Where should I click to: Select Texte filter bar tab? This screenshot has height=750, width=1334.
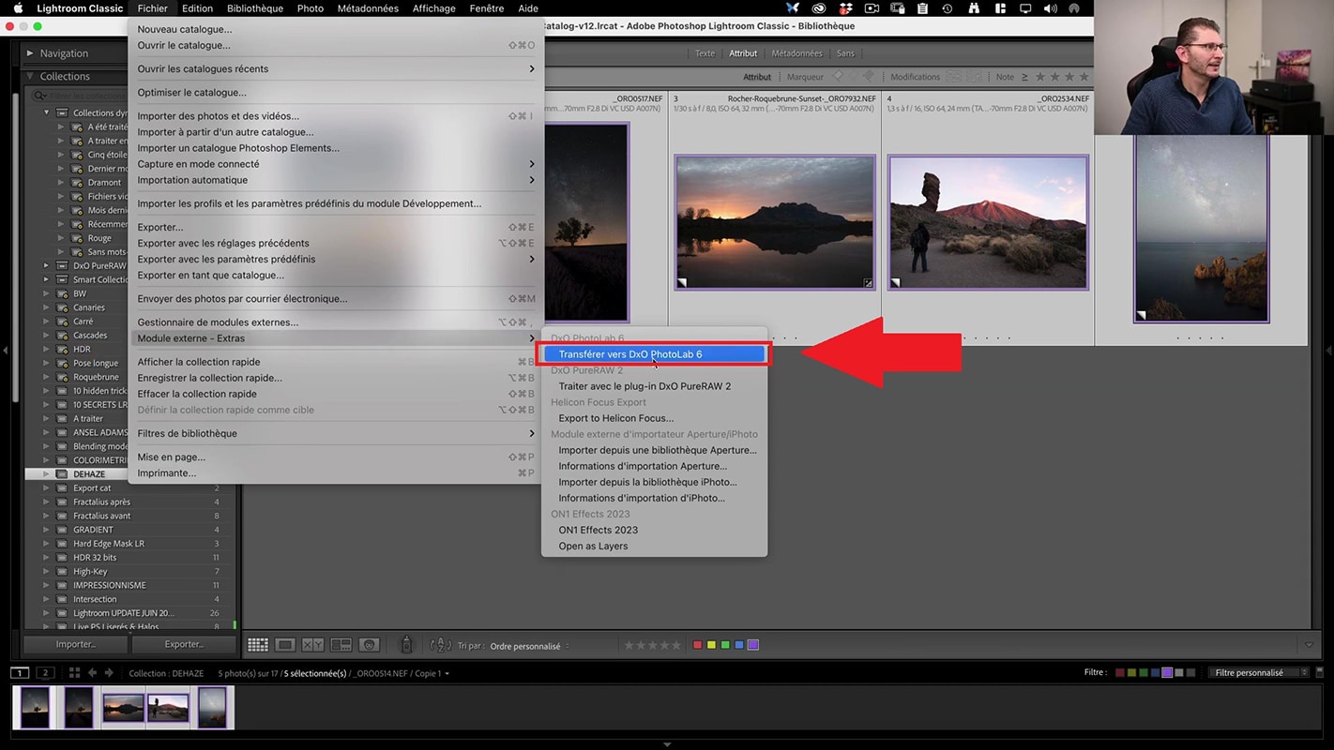(x=705, y=53)
